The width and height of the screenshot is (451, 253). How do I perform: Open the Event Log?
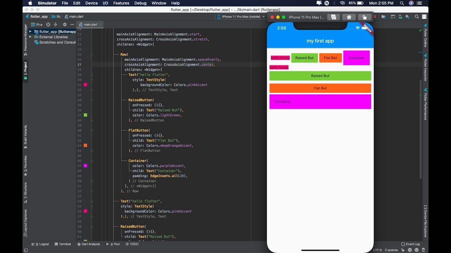(410, 244)
